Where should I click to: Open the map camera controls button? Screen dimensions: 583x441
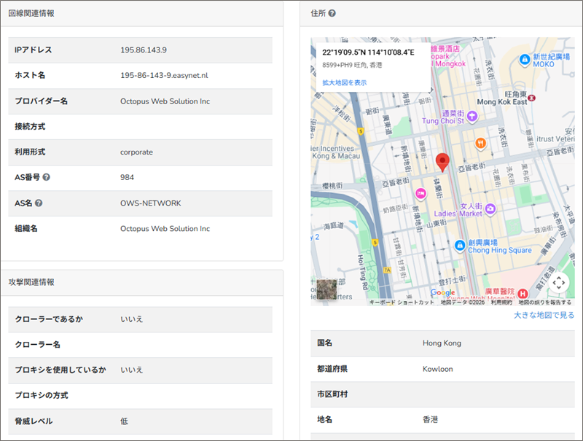[x=558, y=282]
